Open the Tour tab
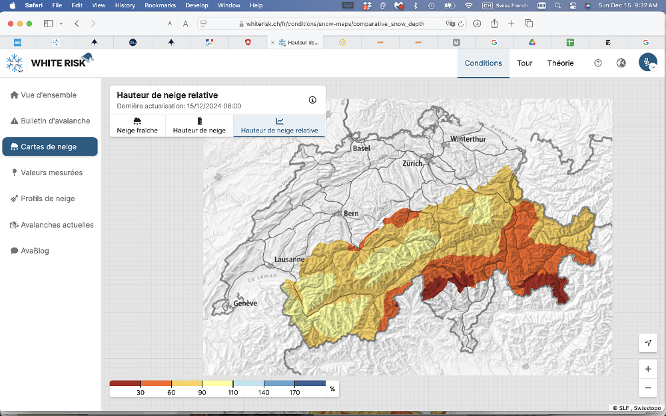The height and width of the screenshot is (416, 666). point(525,63)
